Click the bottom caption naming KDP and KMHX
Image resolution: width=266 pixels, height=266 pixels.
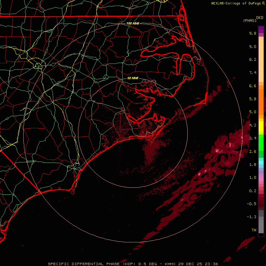tap(133, 264)
